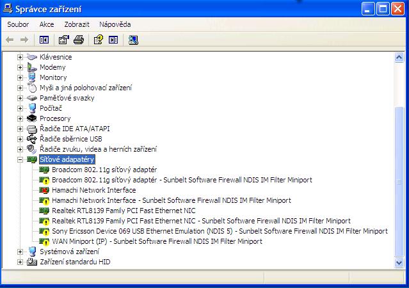Click the scrollbar up arrow
409x288 pixels.
coord(399,57)
